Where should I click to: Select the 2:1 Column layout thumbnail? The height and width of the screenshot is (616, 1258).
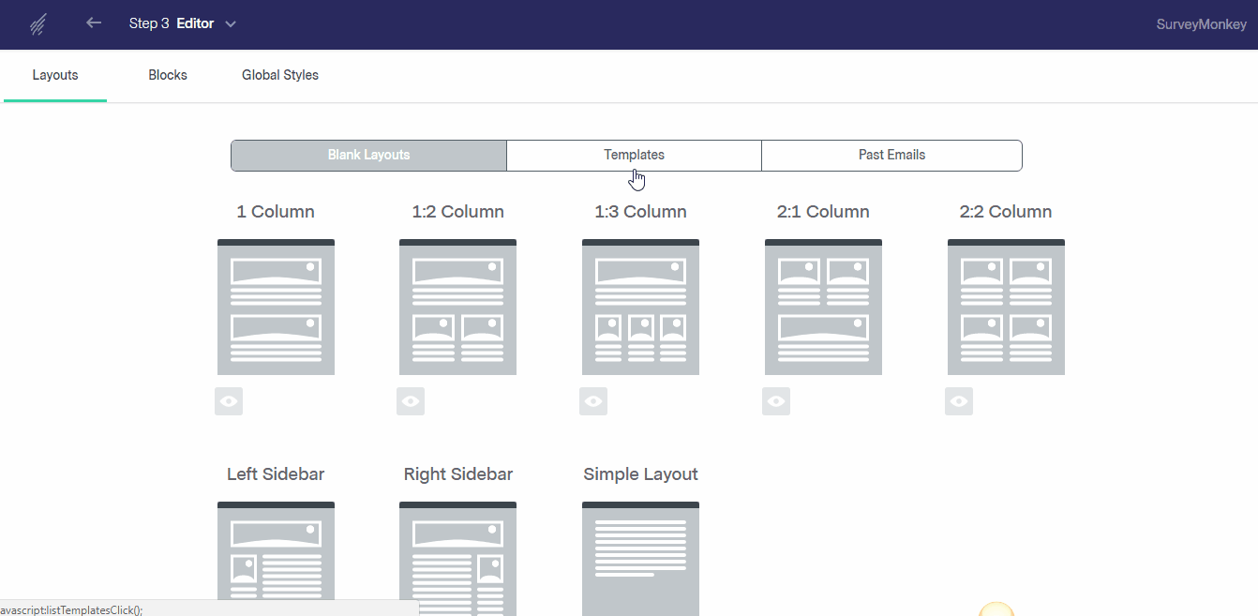pyautogui.click(x=823, y=308)
